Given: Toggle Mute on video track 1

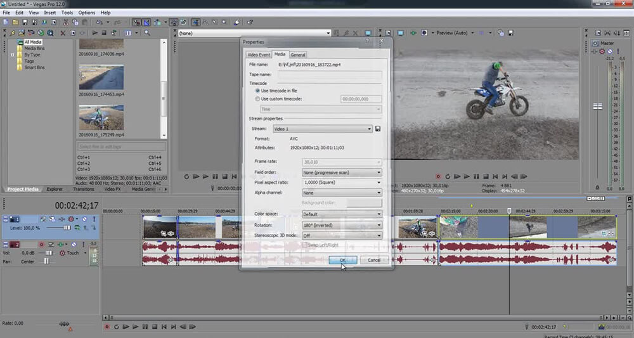Looking at the screenshot, I should coord(84,219).
